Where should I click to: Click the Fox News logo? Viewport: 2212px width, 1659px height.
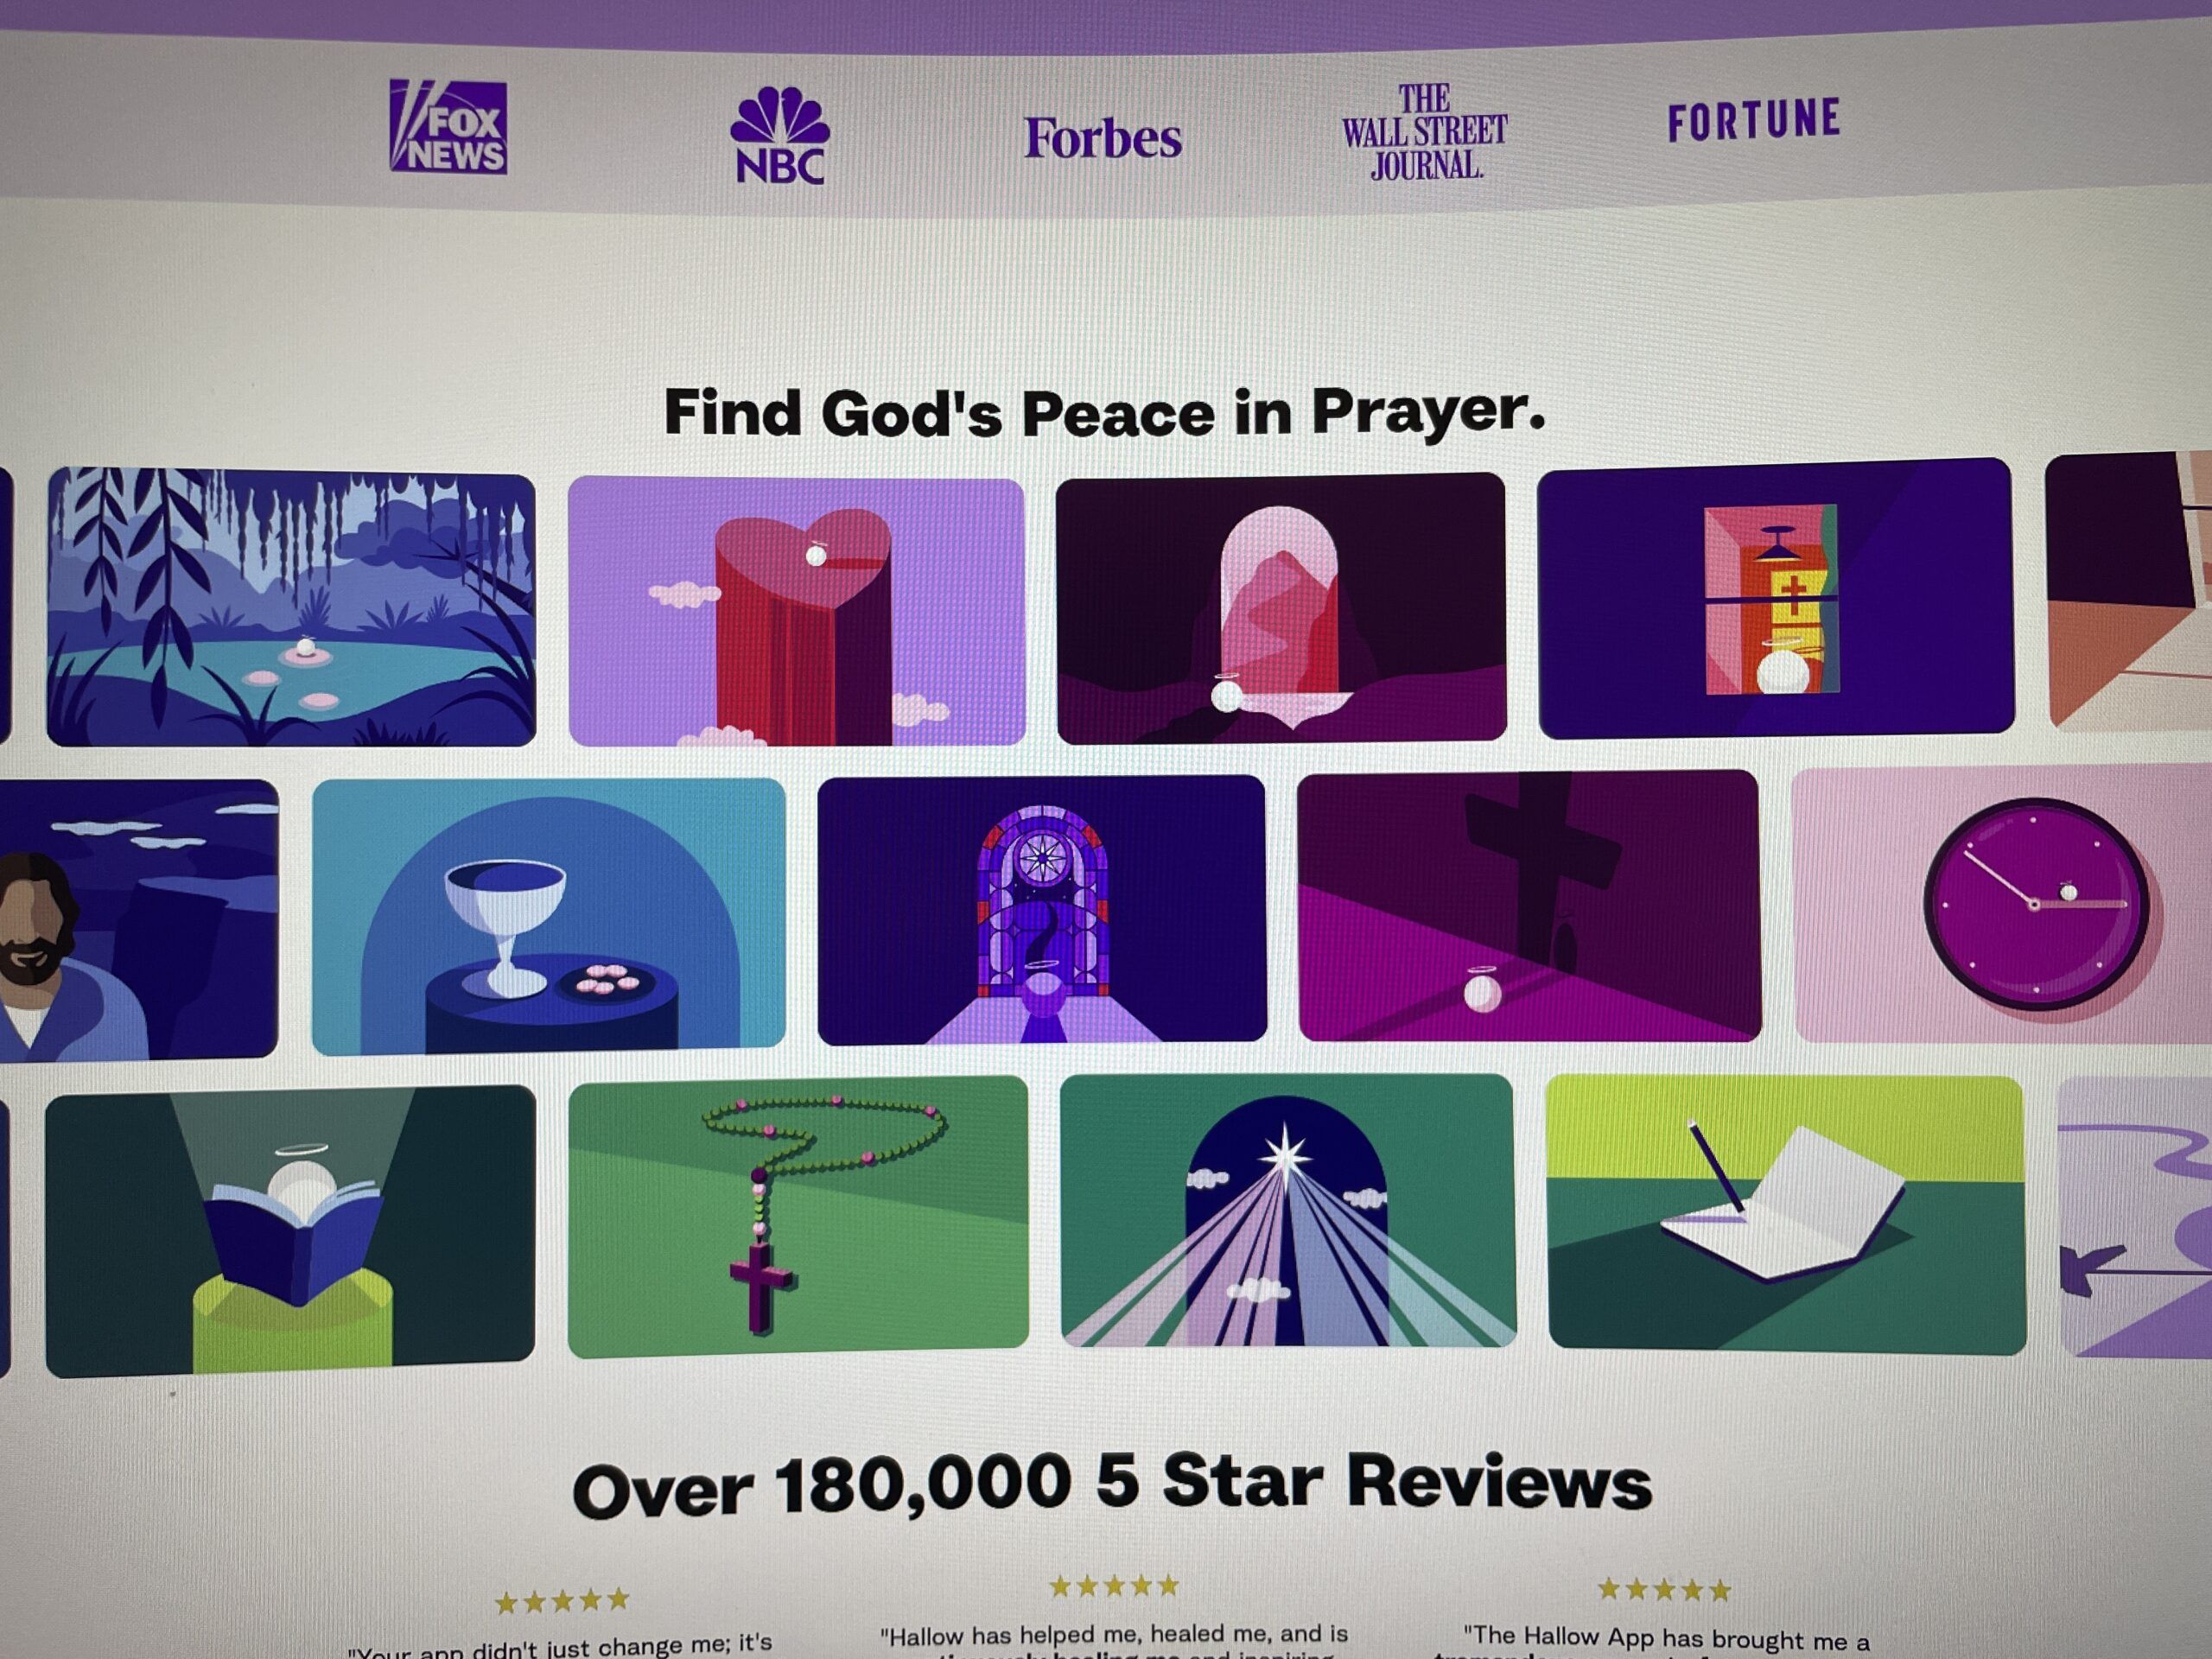(x=448, y=127)
